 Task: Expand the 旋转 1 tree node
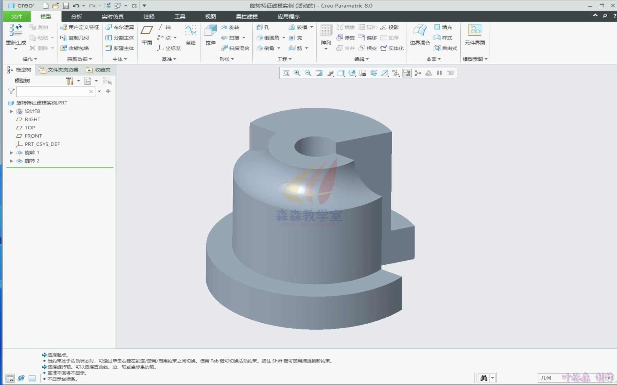tap(12, 153)
